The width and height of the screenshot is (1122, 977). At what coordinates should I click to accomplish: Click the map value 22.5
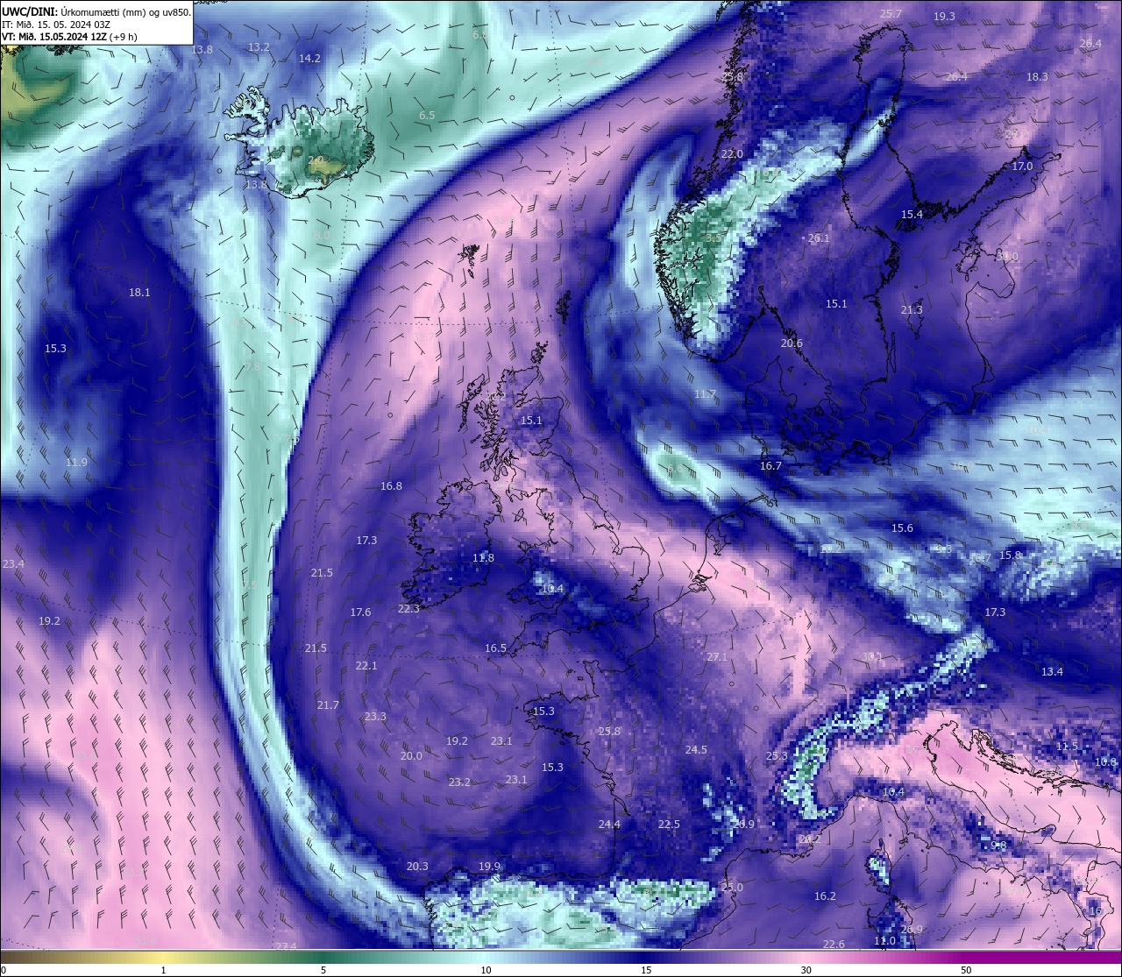pyautogui.click(x=669, y=825)
